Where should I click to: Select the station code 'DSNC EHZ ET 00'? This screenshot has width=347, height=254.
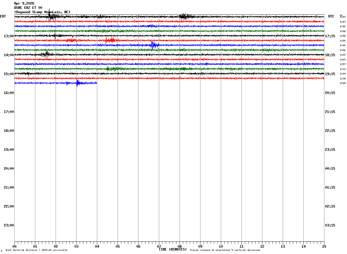coord(28,8)
